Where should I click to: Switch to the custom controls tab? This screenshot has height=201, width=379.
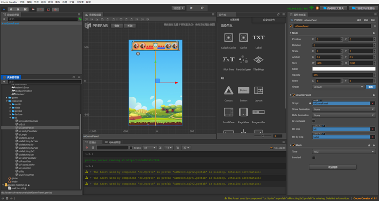tap(269, 20)
